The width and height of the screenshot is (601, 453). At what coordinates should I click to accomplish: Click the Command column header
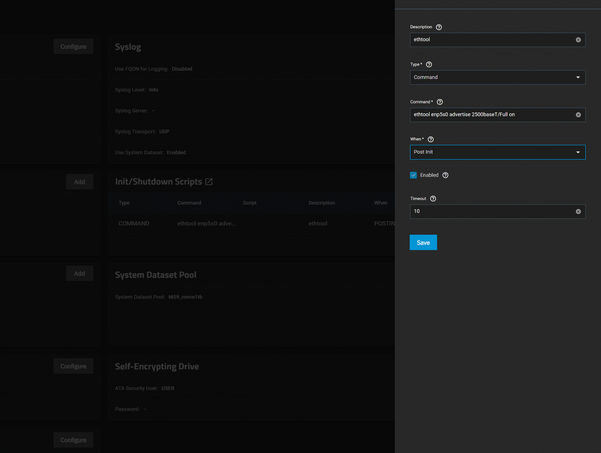tap(189, 203)
